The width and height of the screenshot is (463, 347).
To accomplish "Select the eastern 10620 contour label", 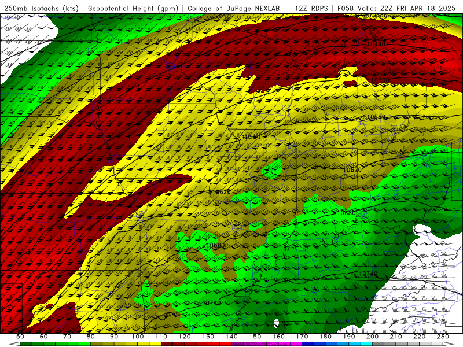I will (x=352, y=169).
